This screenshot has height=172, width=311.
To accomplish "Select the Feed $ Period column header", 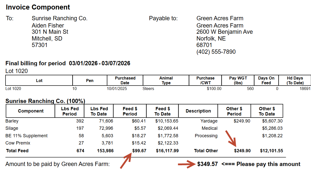I will [x=130, y=111].
